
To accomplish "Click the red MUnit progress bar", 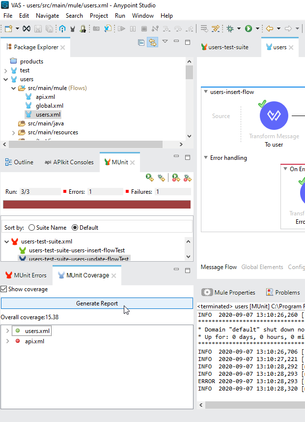I will 97,204.
